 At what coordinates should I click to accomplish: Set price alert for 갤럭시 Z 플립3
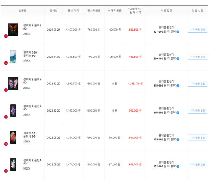tap(198, 110)
